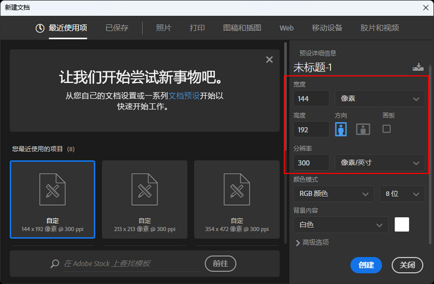The height and width of the screenshot is (284, 434).
Task: Enable the 画板 artboard checkbox
Action: click(386, 129)
